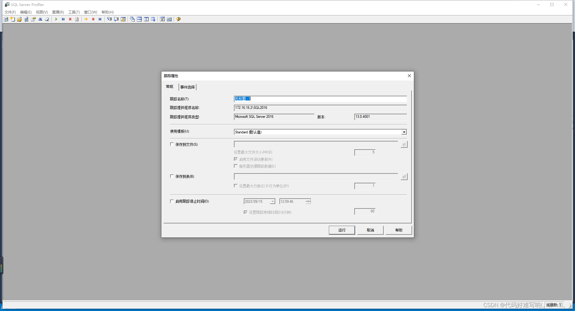
Task: Open the 工具(T) menu
Action: point(74,12)
